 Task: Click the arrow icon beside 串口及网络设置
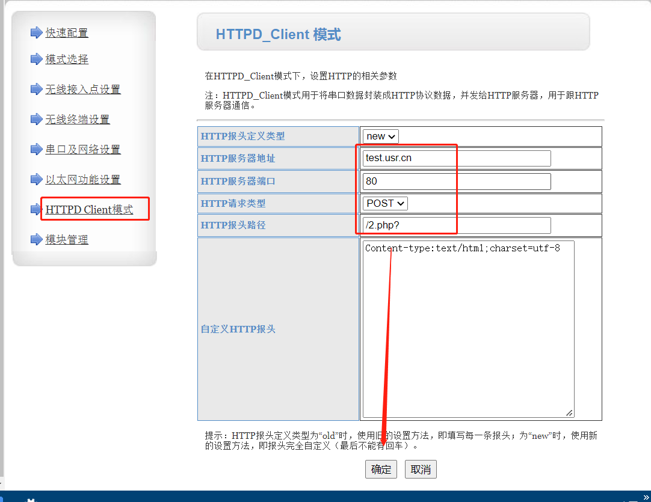36,149
